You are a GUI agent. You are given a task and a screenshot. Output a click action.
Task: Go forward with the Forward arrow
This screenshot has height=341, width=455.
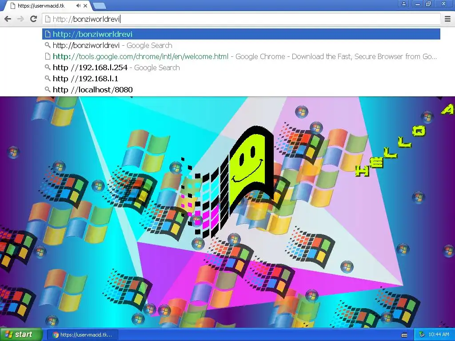click(x=20, y=19)
